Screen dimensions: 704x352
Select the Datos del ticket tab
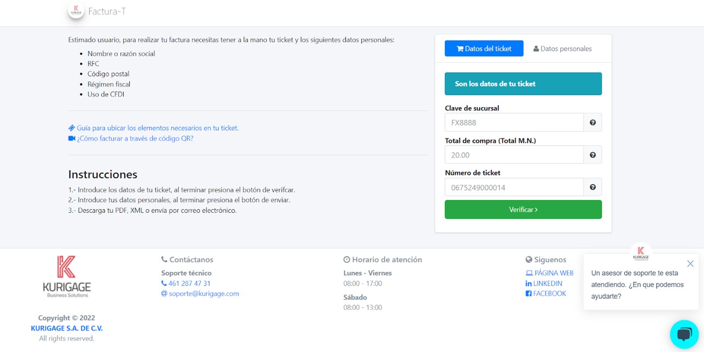(x=484, y=48)
